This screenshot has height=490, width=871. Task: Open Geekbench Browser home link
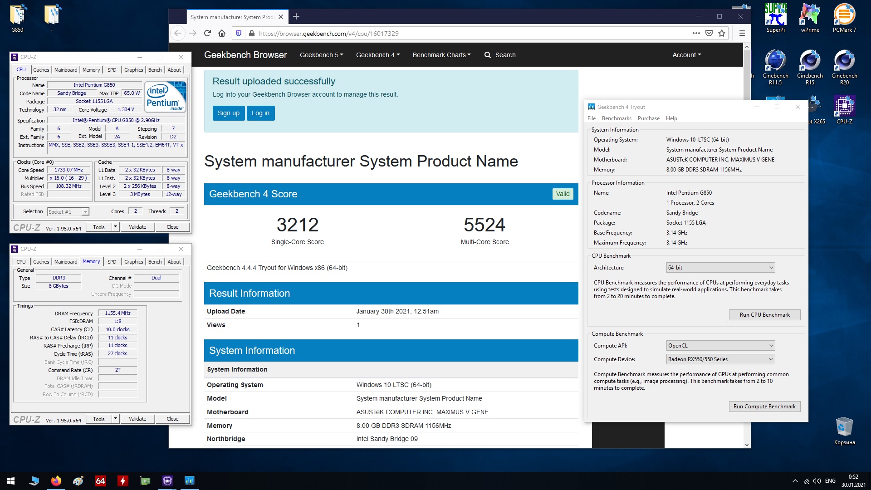(245, 55)
